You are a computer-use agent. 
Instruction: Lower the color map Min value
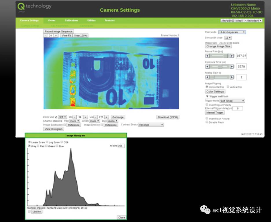pos(75,117)
